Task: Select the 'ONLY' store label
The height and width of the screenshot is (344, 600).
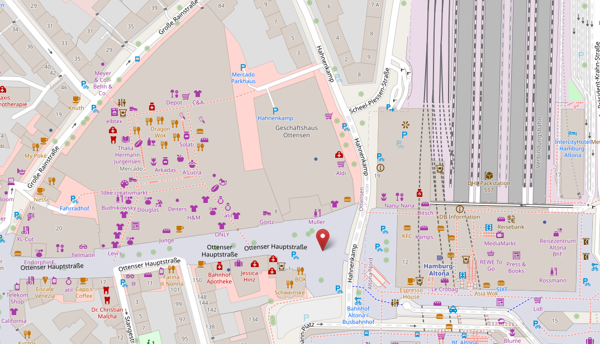Action: (222, 234)
